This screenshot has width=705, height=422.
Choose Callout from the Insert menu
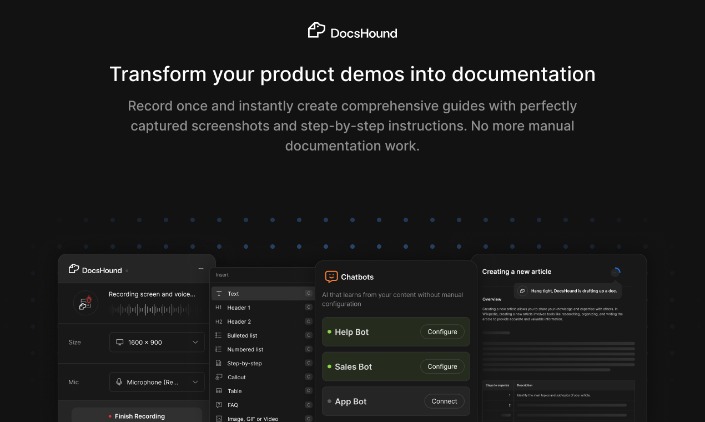coord(263,377)
